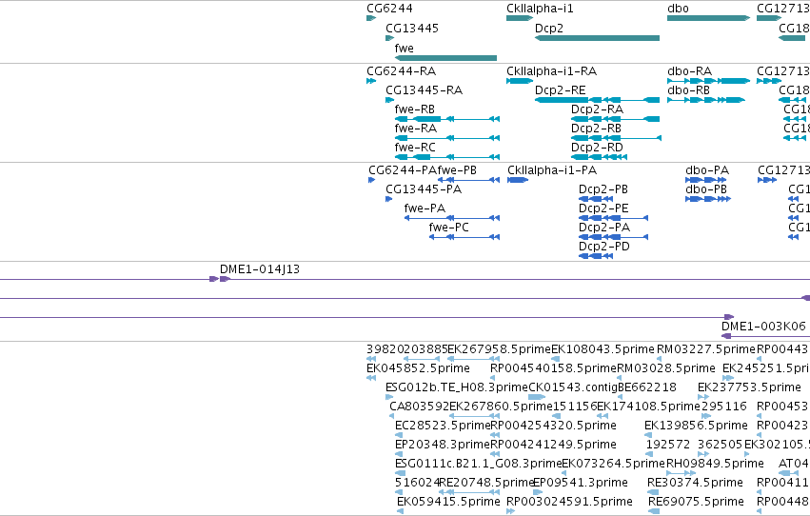Click the 192572 EST label
Screen dimensions: 810x516
pos(668,445)
